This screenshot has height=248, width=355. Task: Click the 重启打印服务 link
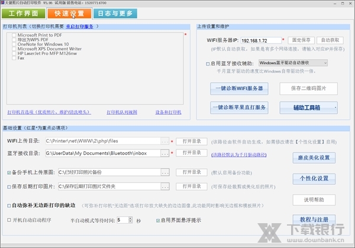pos(79,27)
